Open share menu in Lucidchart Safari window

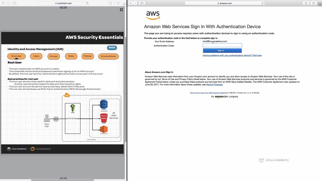coord(111,3)
